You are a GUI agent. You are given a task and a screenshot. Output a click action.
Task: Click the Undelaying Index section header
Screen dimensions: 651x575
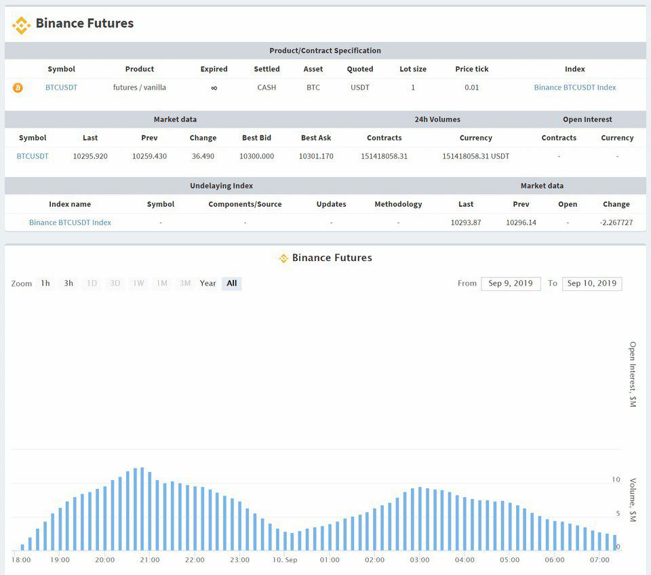coord(221,186)
